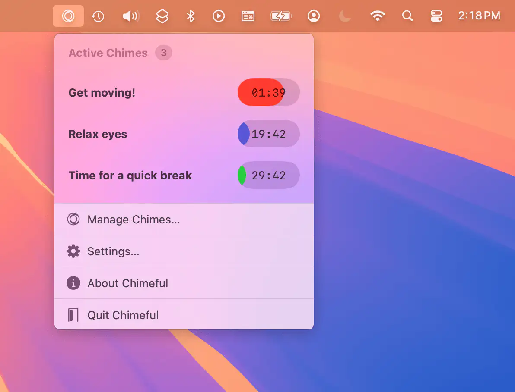The height and width of the screenshot is (392, 515).
Task: Click the Now Playing menu bar icon
Action: point(219,16)
